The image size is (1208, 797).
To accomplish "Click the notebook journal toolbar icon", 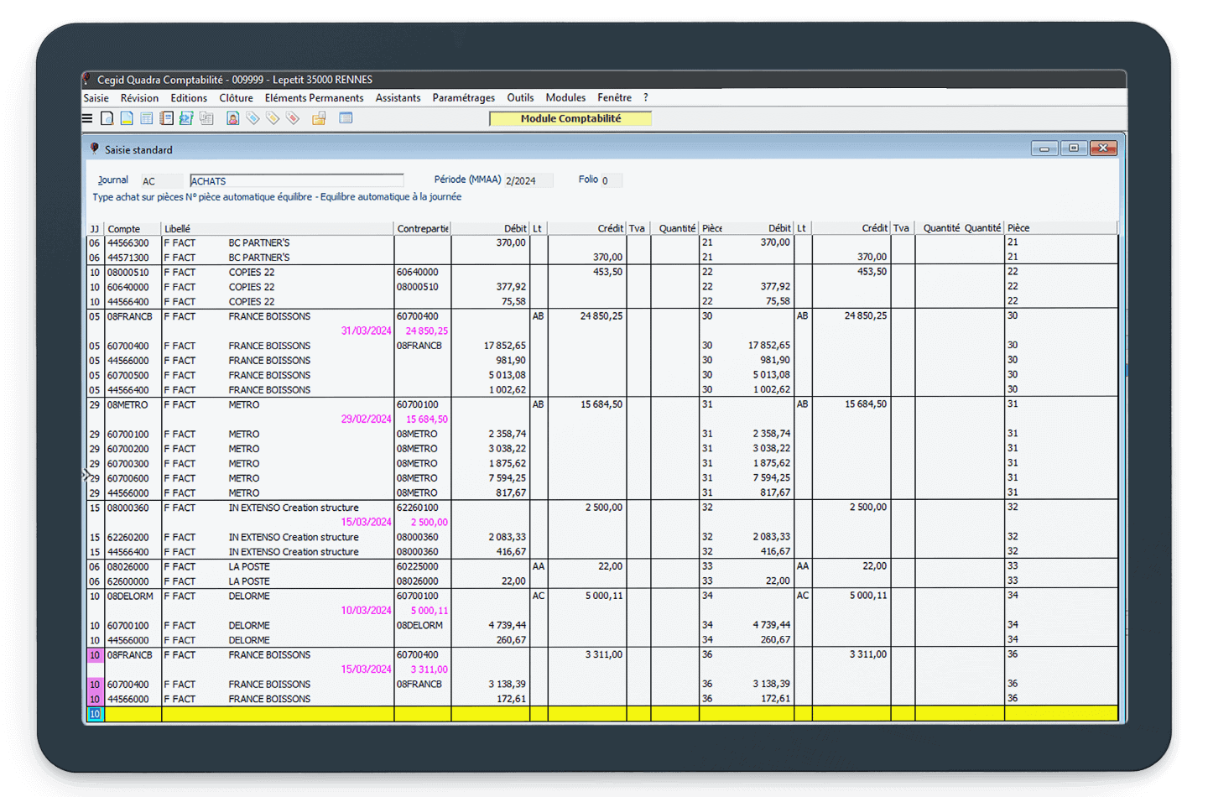I will tap(166, 118).
